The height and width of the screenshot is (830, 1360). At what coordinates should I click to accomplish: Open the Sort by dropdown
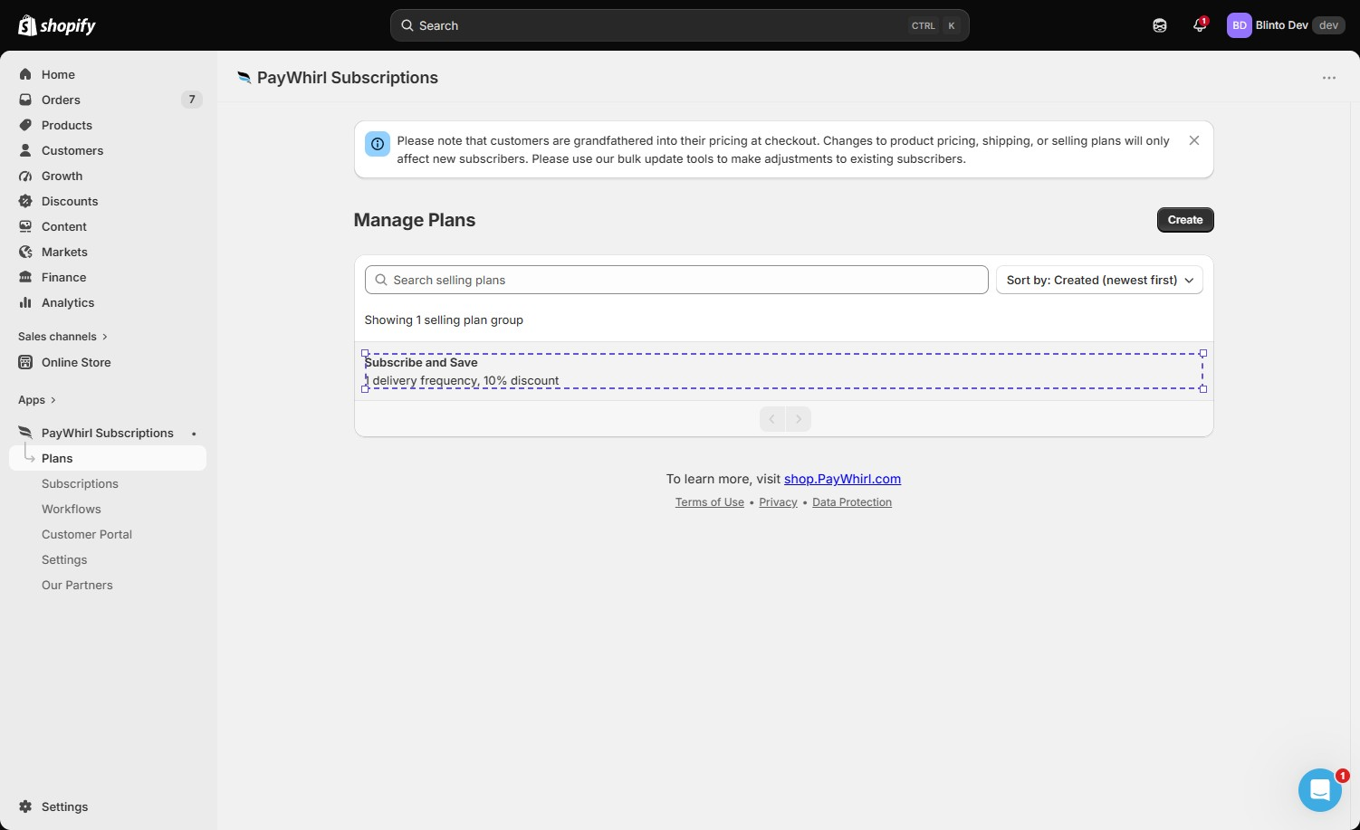point(1099,280)
